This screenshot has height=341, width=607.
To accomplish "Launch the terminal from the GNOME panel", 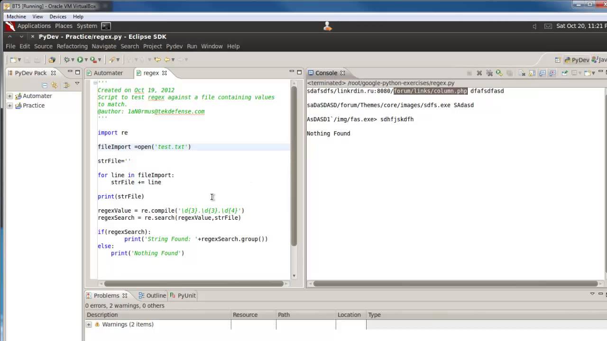I will (x=106, y=26).
